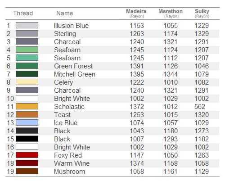Image resolution: width=225 pixels, height=181 pixels.
Task: Select the Mitchell Green dark swatch
Action: point(27,74)
